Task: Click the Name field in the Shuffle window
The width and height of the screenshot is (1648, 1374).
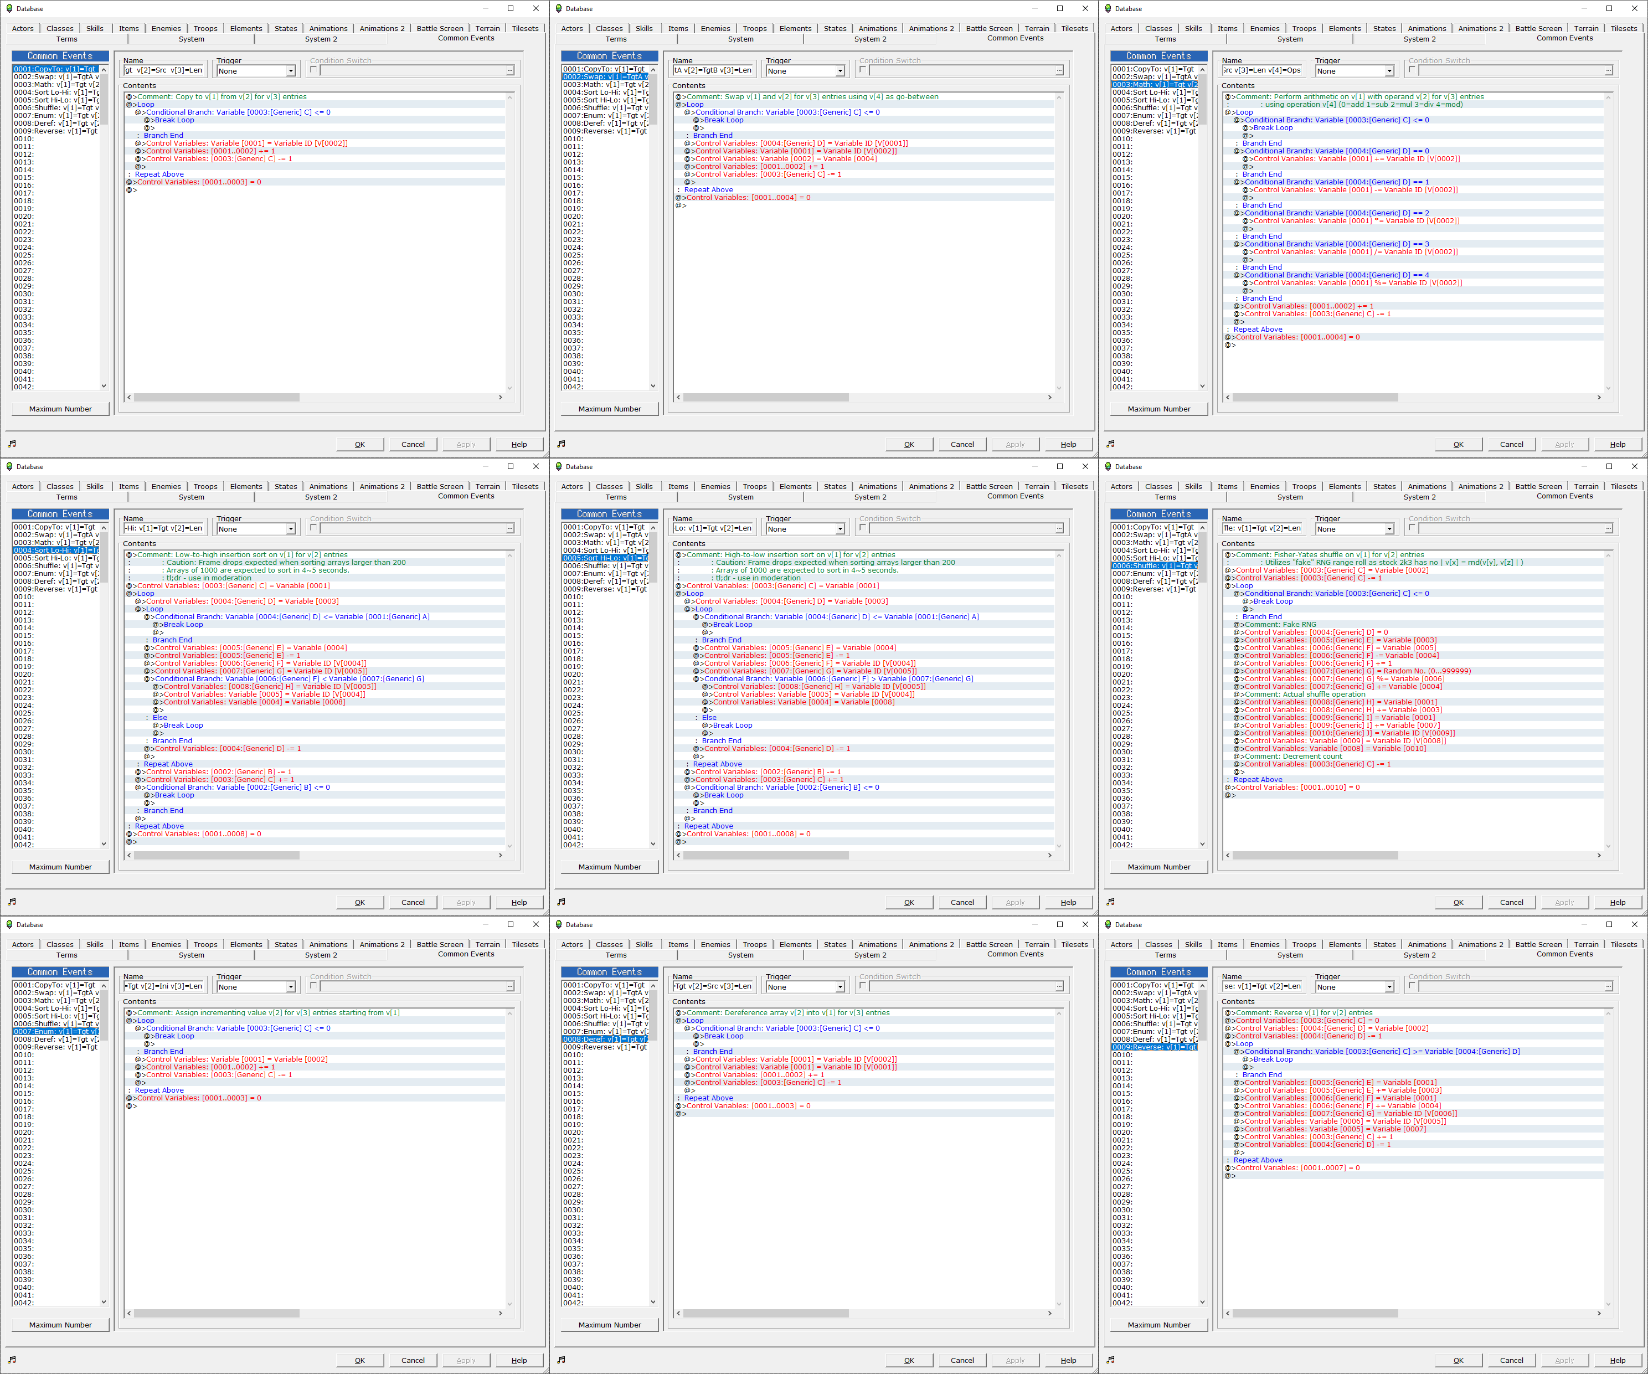Action: click(1264, 529)
